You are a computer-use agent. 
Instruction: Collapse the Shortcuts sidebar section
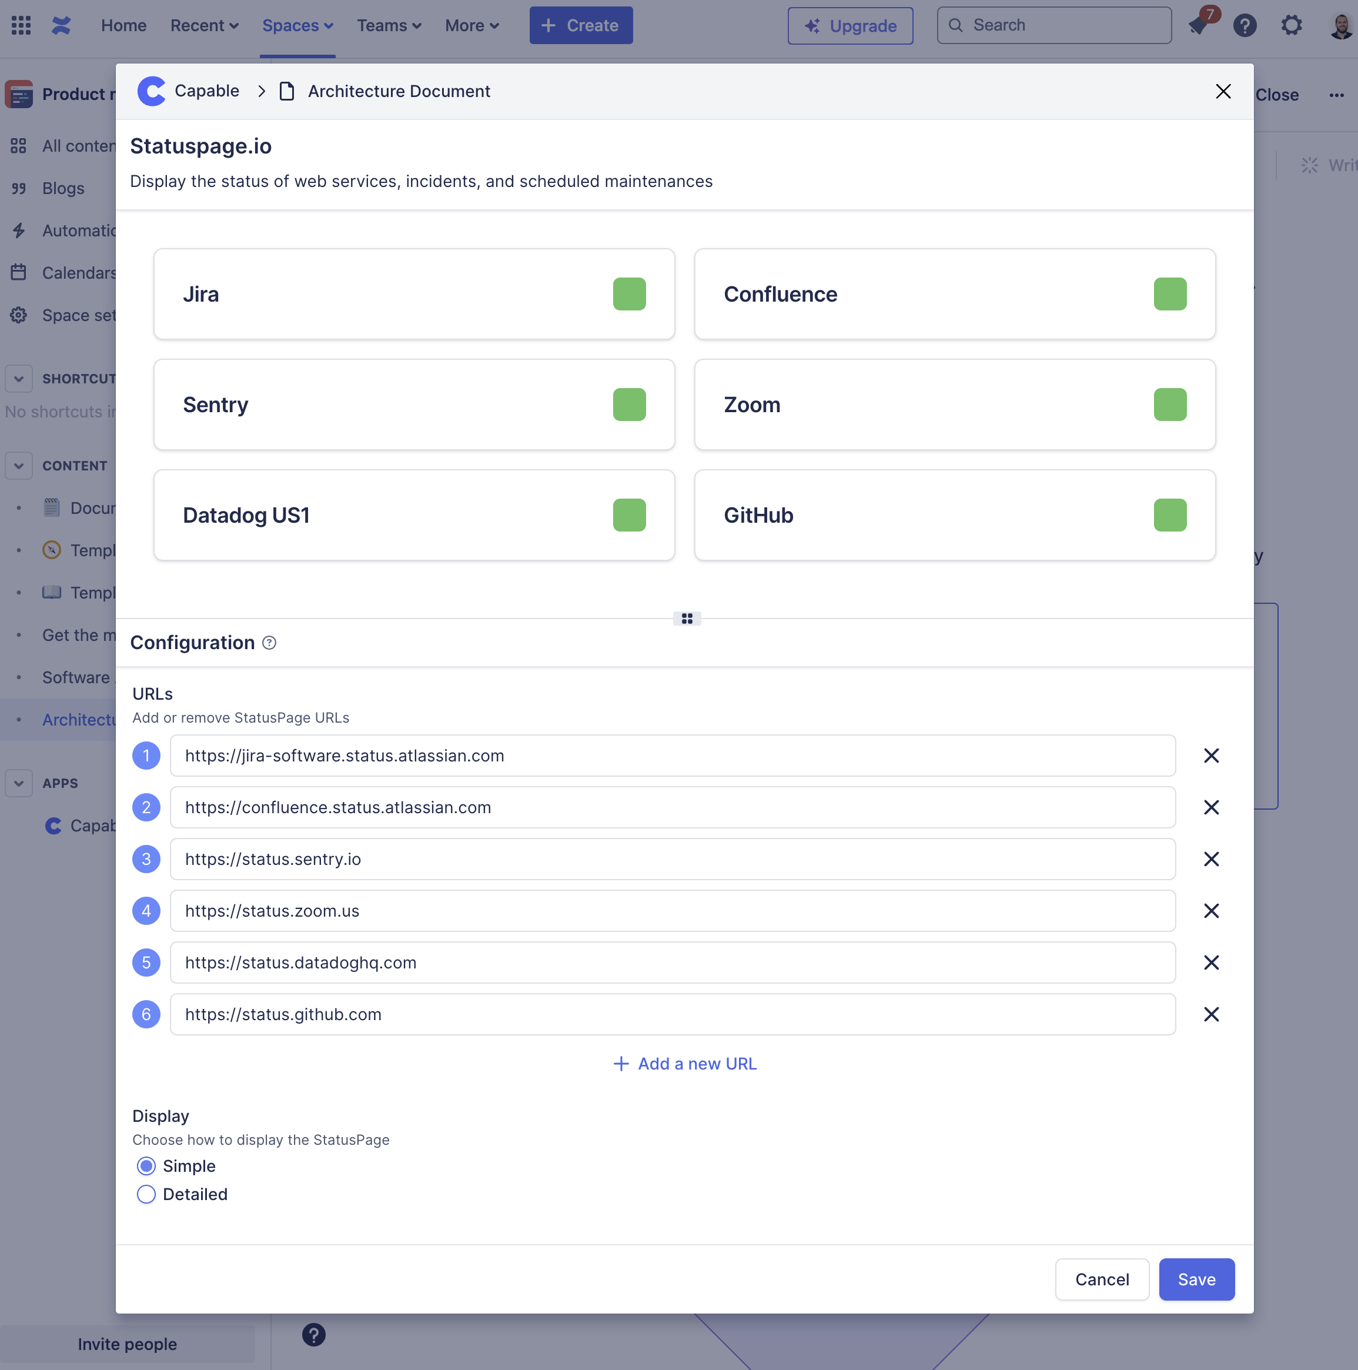pos(19,379)
